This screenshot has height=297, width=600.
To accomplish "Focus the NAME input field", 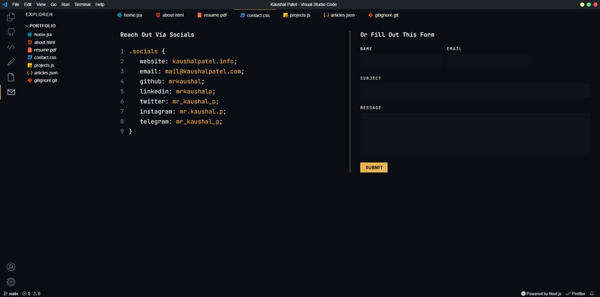I will [401, 61].
